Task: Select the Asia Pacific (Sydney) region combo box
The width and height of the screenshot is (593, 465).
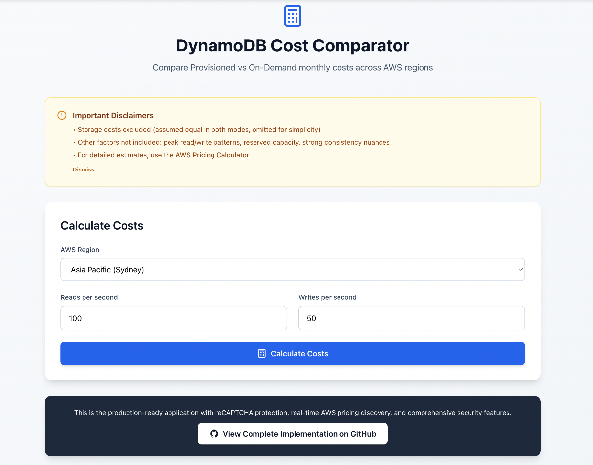Action: click(293, 269)
